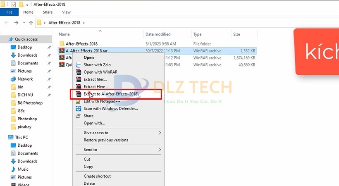Choose Scan with Windows Defender...

(x=111, y=109)
